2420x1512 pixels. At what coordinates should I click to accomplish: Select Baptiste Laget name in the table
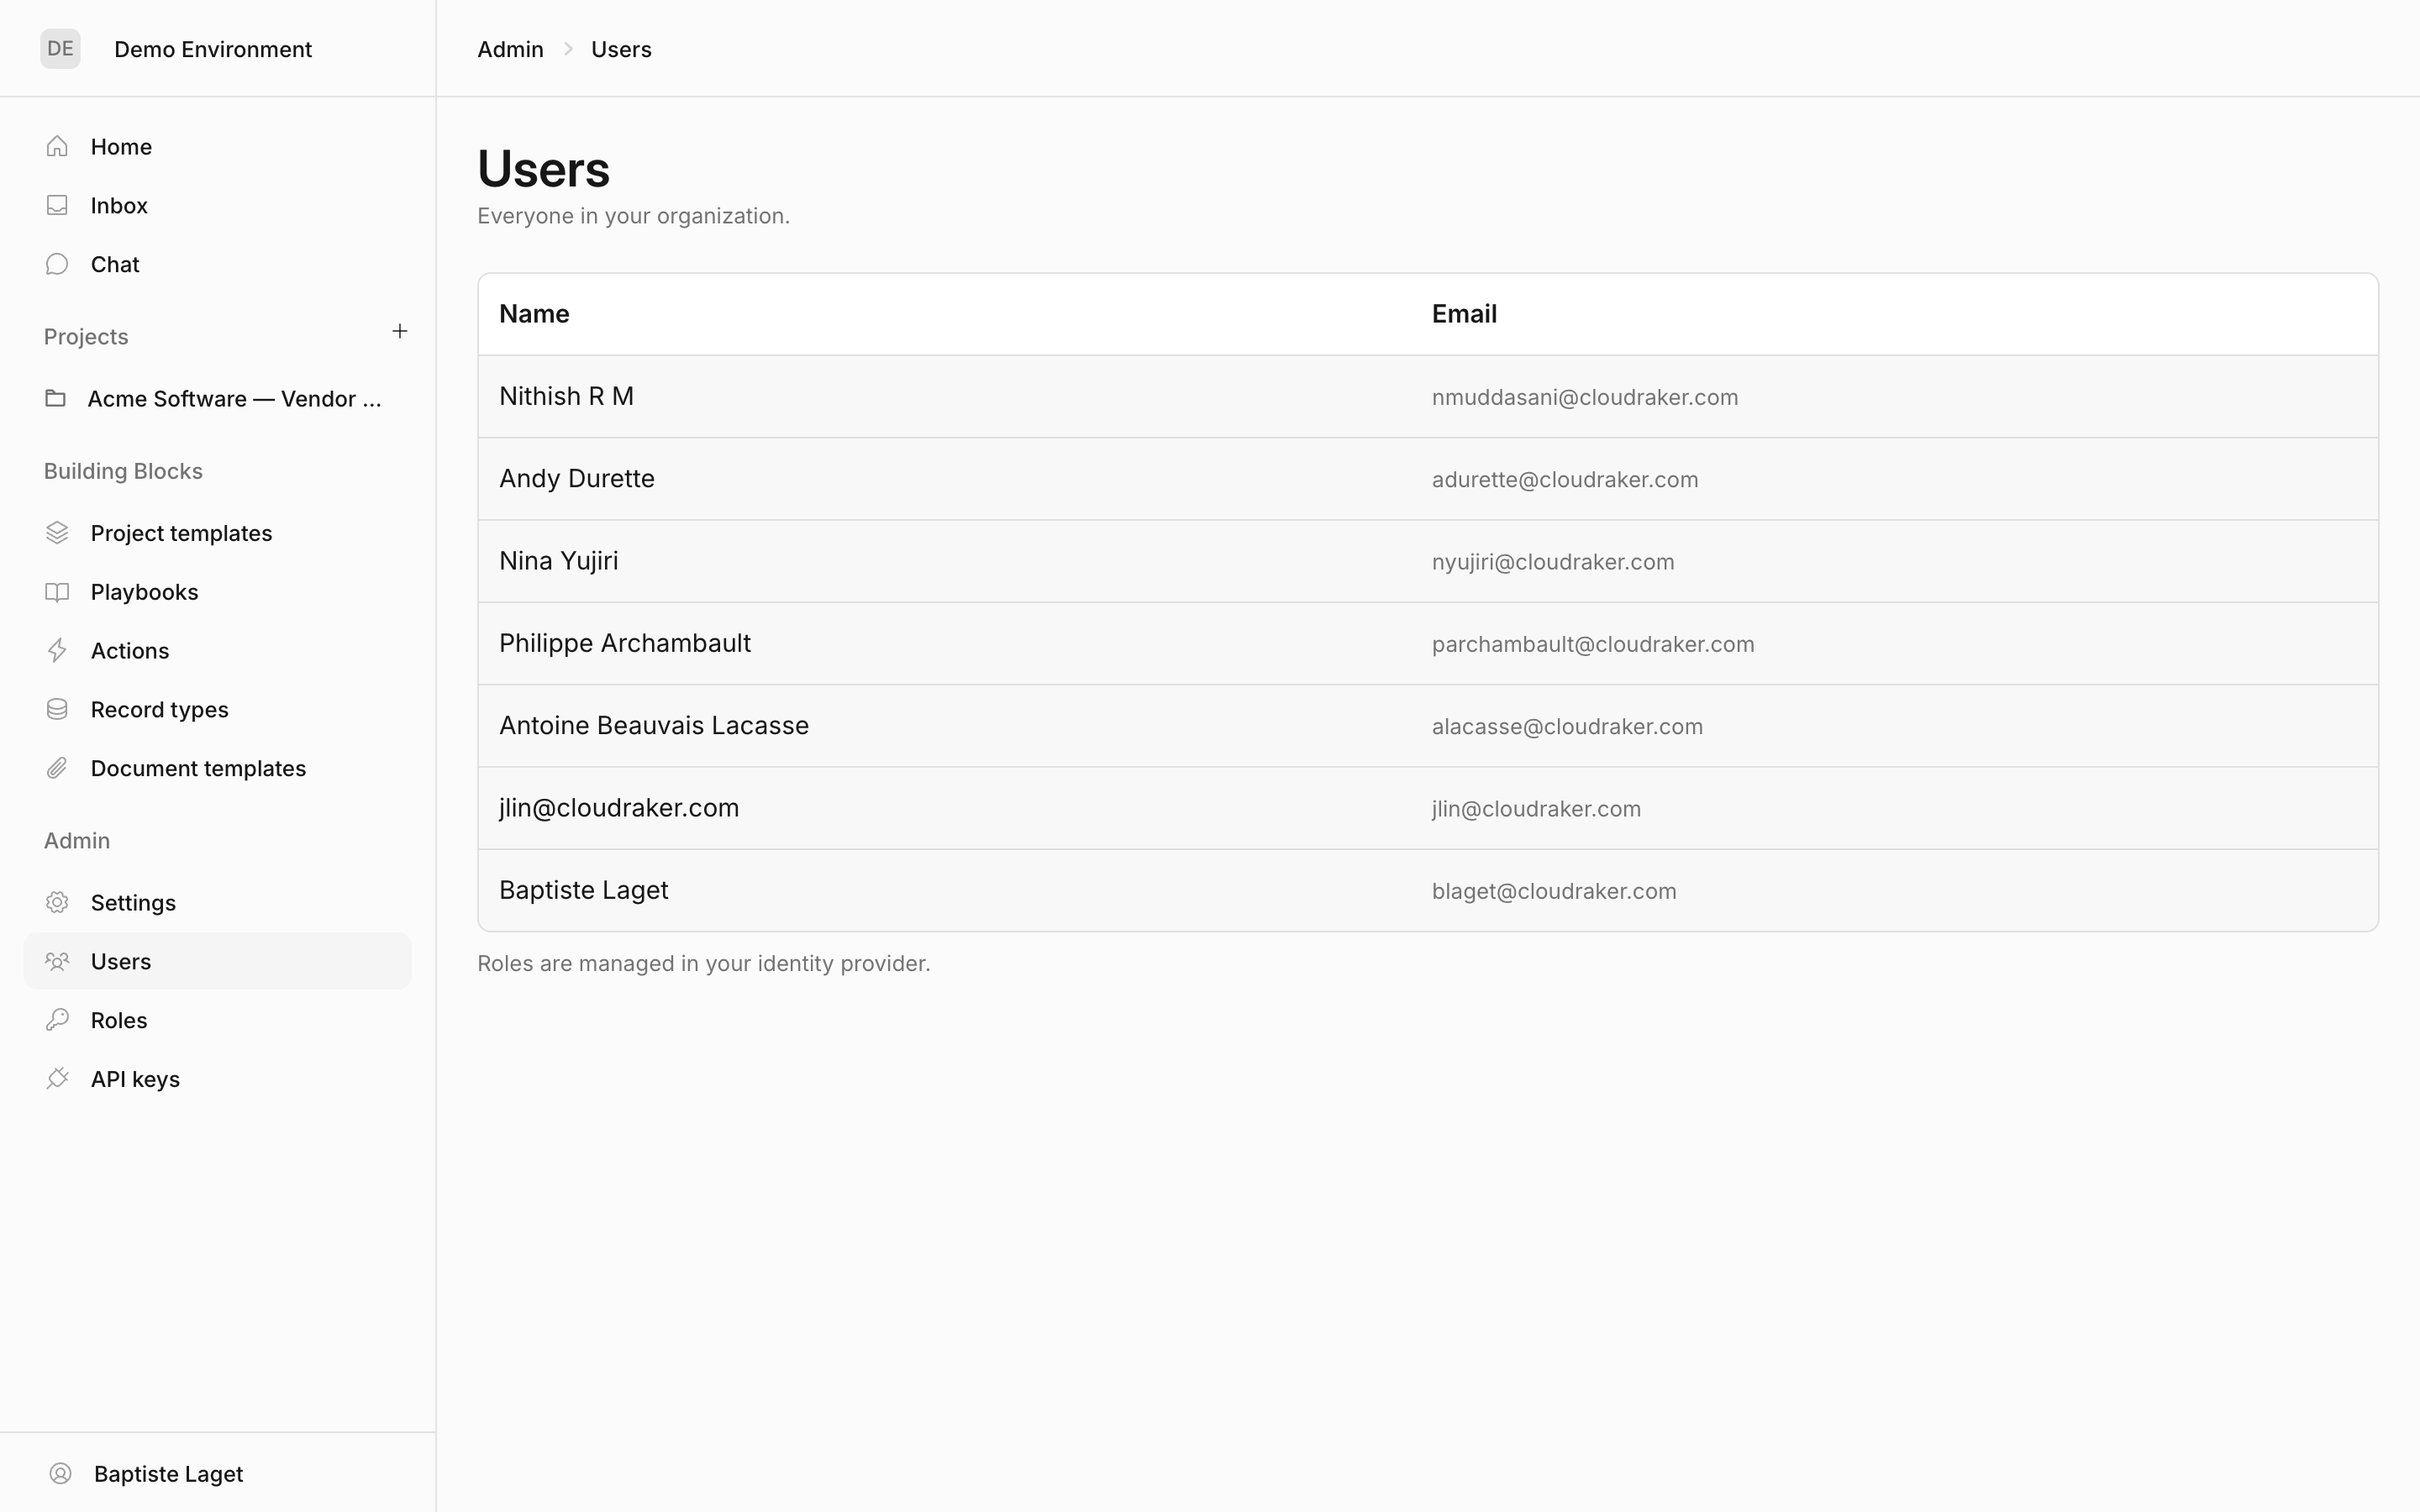tap(584, 890)
